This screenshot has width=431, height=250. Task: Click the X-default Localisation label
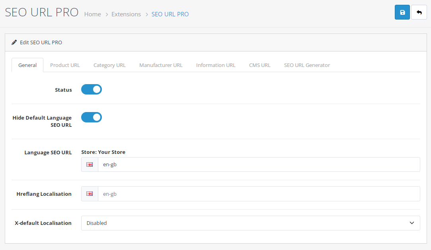click(43, 223)
